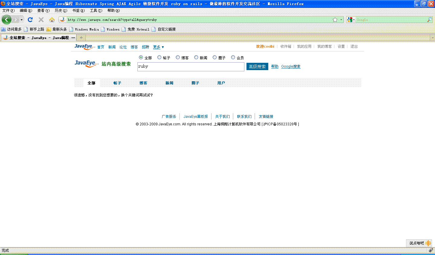435x255 pixels.
Task: Open the list-all-tabs dropdown arrow
Action: [432, 38]
